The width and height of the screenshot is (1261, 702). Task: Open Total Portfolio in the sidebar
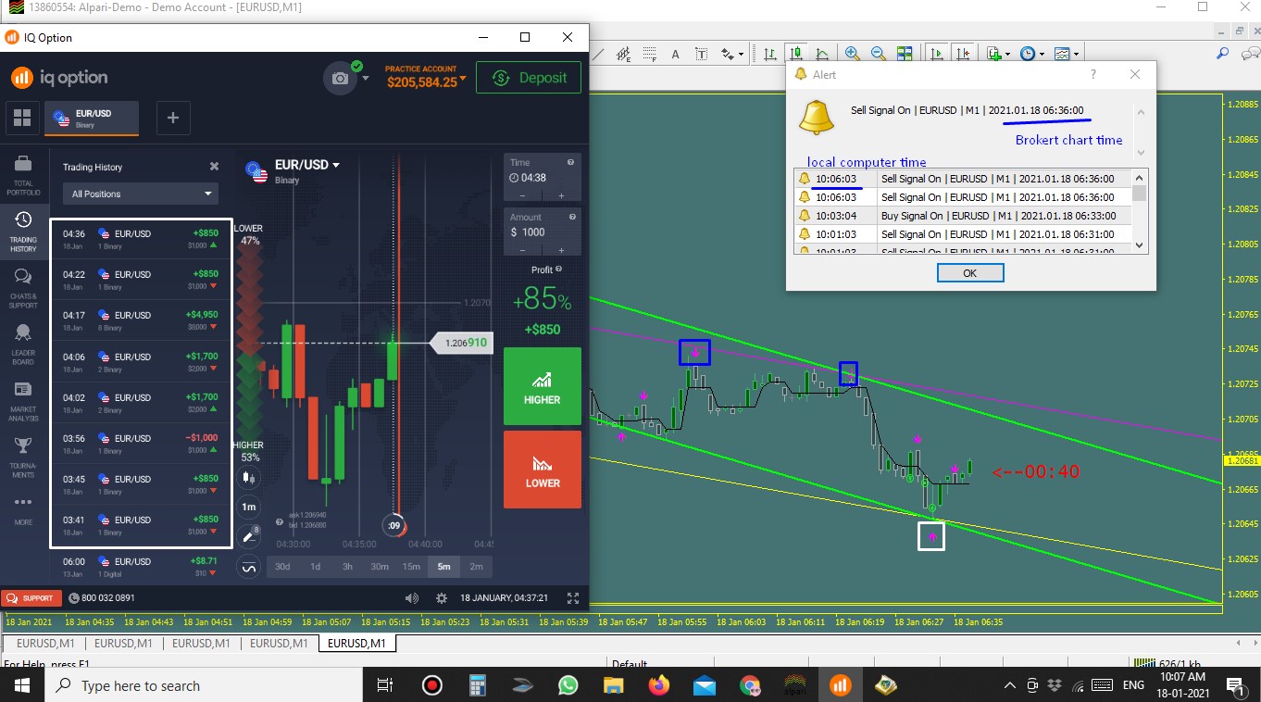pyautogui.click(x=23, y=174)
